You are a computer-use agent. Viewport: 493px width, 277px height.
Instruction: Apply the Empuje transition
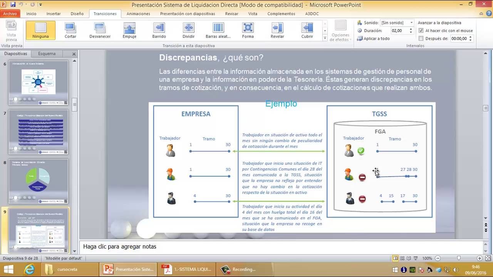[129, 30]
